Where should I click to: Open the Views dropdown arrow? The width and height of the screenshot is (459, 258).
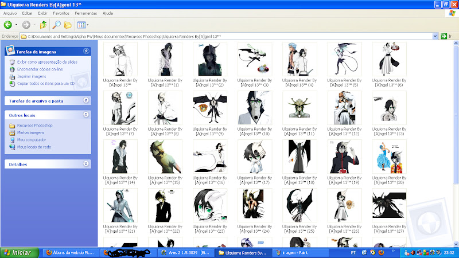(x=88, y=25)
